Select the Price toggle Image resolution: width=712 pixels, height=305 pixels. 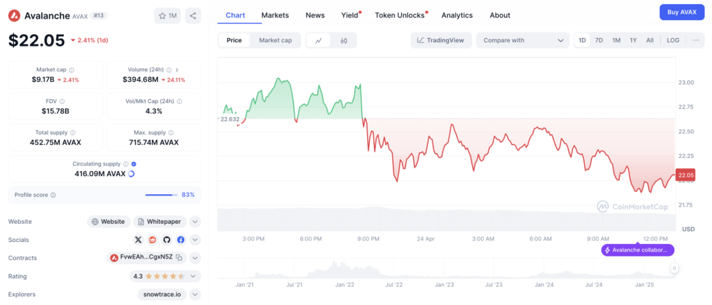[x=234, y=40]
